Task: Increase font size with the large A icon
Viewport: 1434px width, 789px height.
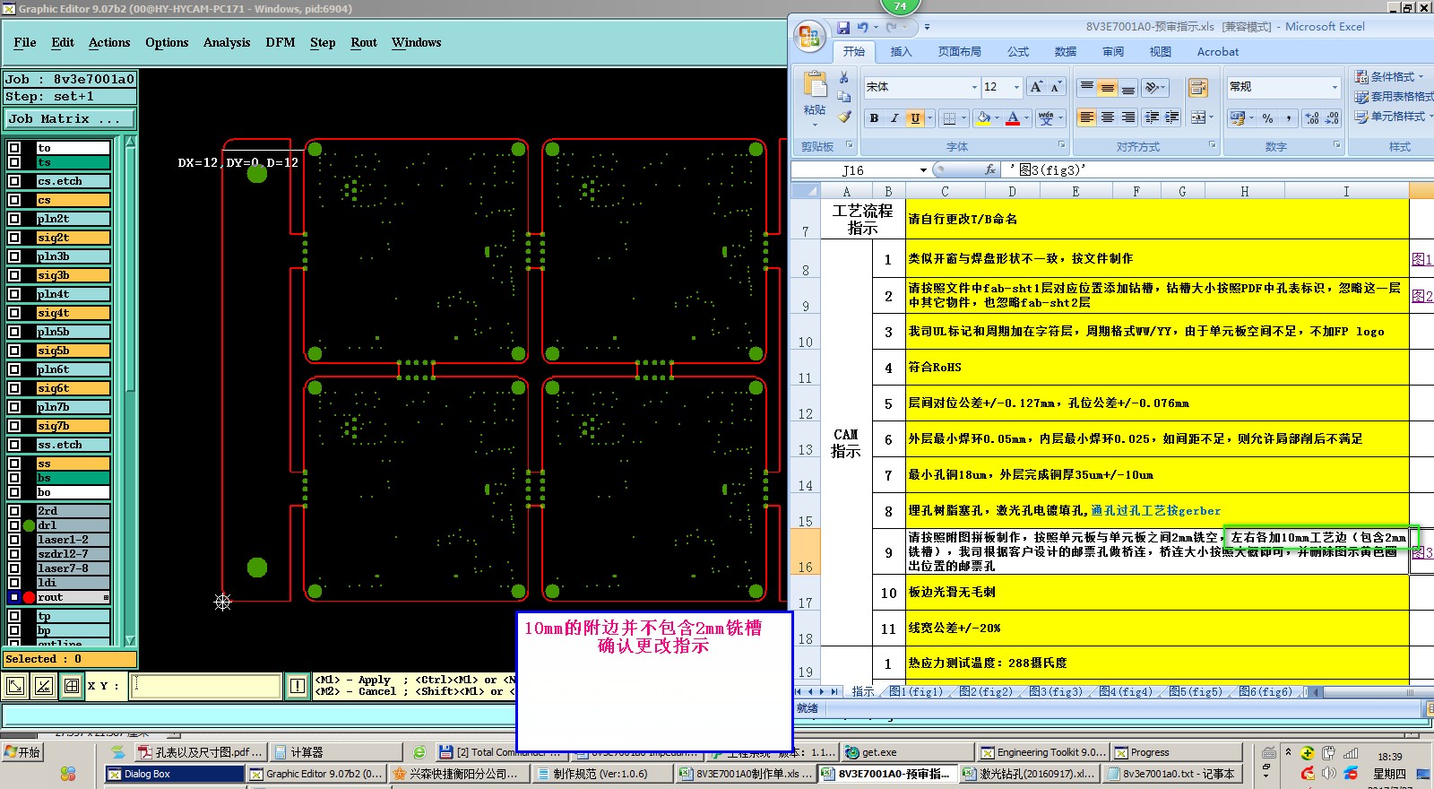Action: point(1036,87)
